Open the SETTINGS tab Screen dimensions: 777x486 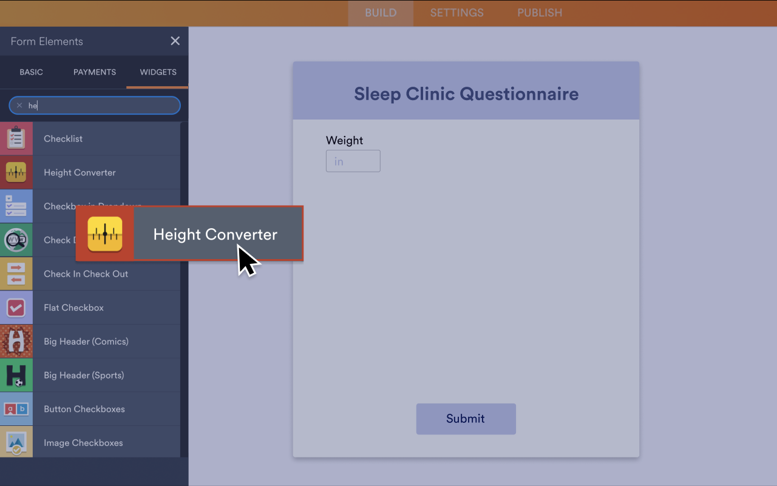(x=456, y=13)
